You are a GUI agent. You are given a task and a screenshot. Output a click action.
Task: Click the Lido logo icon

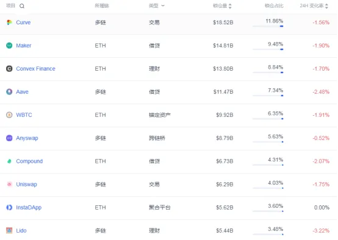click(x=9, y=230)
